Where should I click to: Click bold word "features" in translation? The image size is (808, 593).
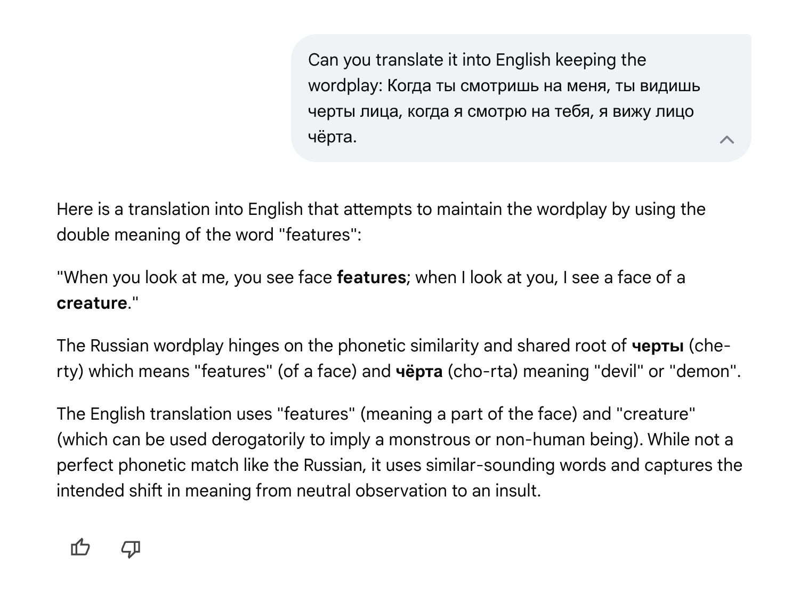(x=371, y=277)
